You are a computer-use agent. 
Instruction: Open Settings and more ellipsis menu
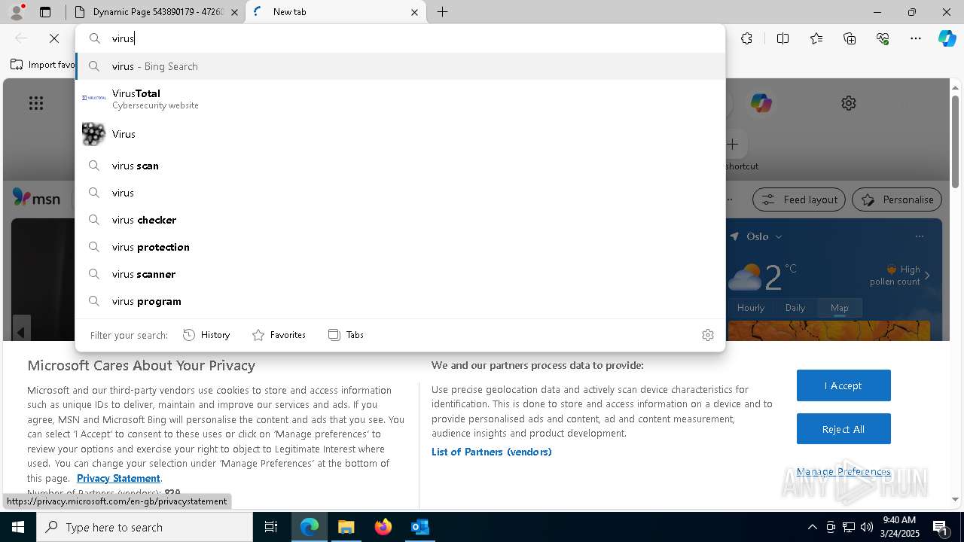coord(916,38)
